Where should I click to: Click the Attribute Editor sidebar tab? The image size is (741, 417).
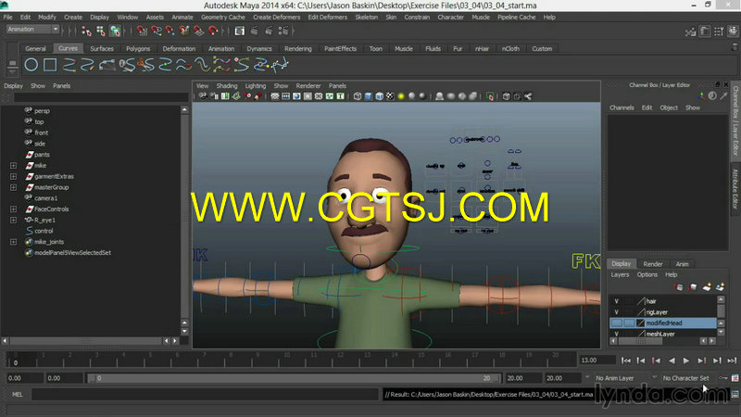click(735, 189)
